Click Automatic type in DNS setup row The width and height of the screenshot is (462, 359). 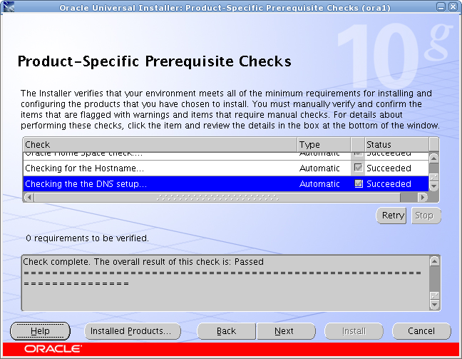[x=319, y=183]
